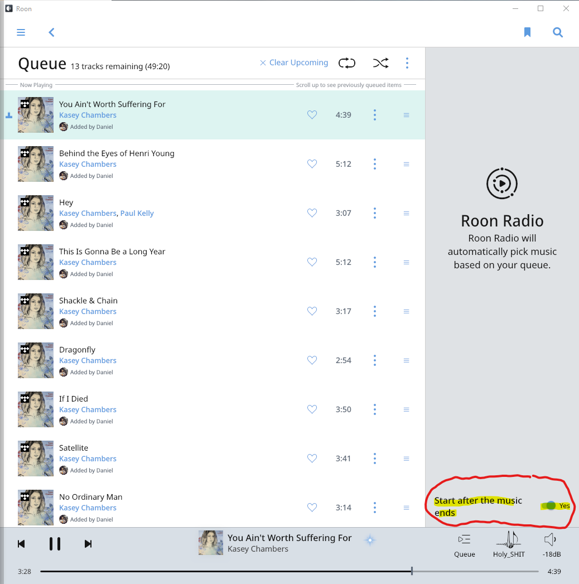Click the now-playing indicator beside first track
This screenshot has height=584, width=579.
pyautogui.click(x=9, y=115)
